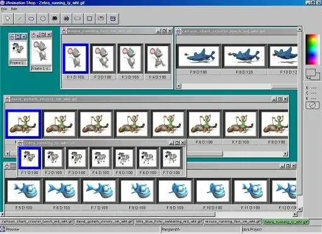Switch to mouse_running_fast tab
Screen dimensions: 322x234
click(233, 221)
